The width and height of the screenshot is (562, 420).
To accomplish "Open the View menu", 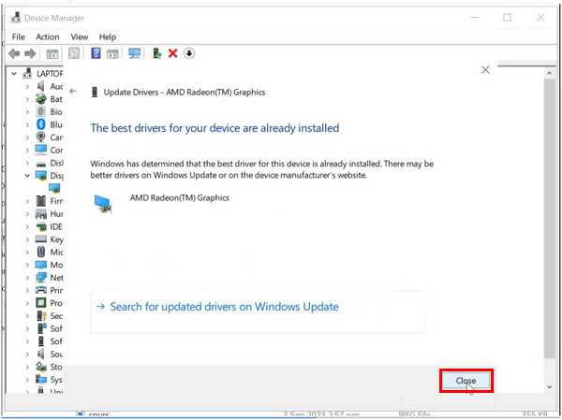I will (x=79, y=36).
